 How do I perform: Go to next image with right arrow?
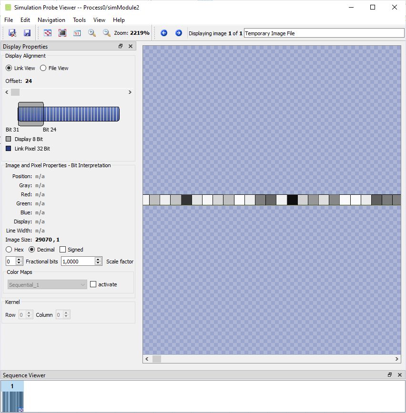point(179,33)
